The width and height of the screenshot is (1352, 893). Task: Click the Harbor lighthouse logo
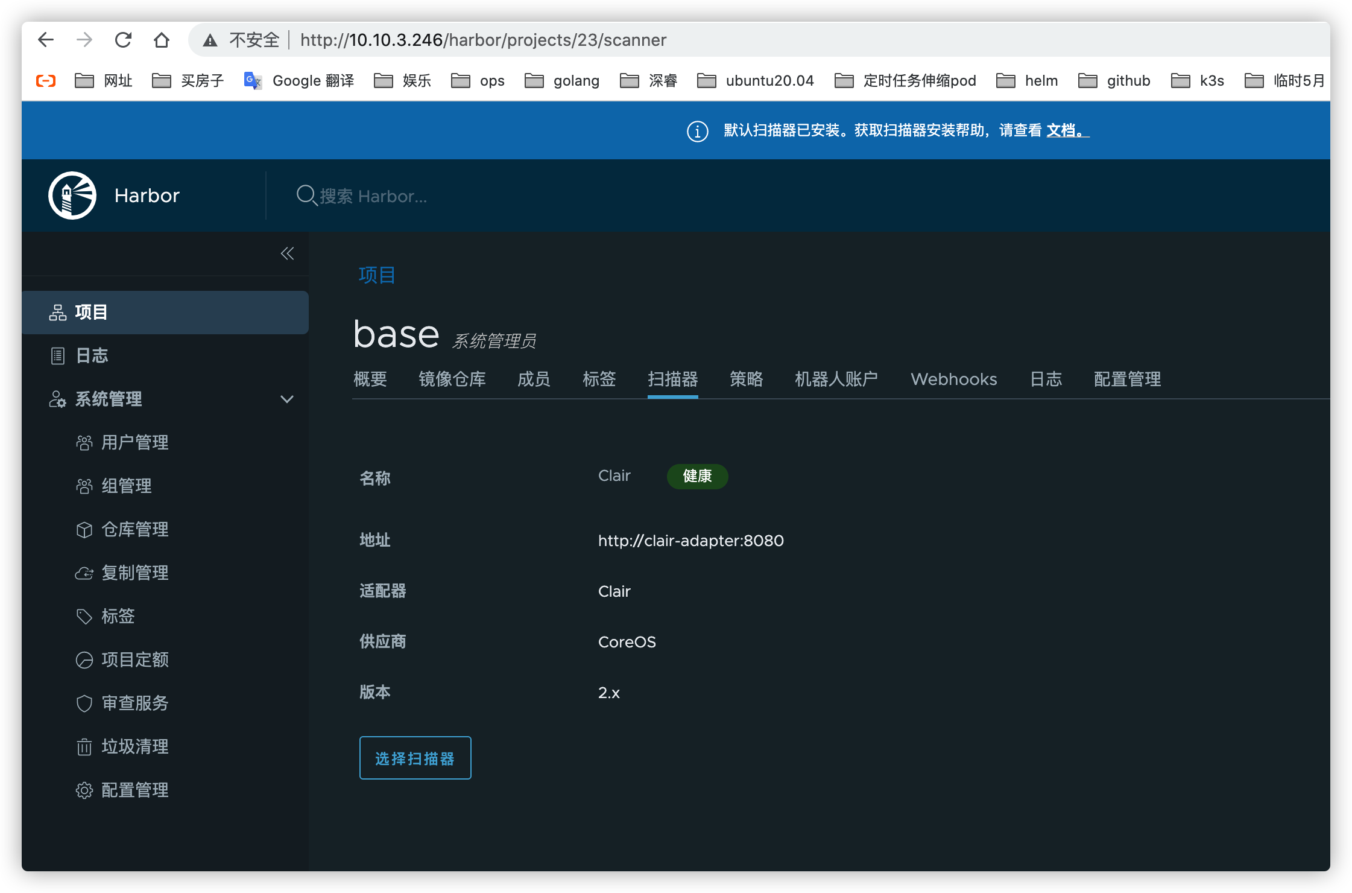tap(72, 195)
